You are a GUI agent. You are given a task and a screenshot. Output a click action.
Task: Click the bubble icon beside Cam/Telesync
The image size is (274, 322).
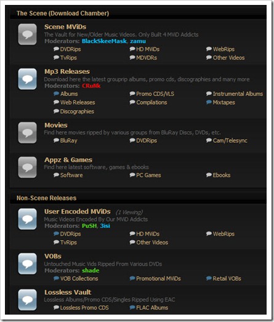tap(209, 140)
